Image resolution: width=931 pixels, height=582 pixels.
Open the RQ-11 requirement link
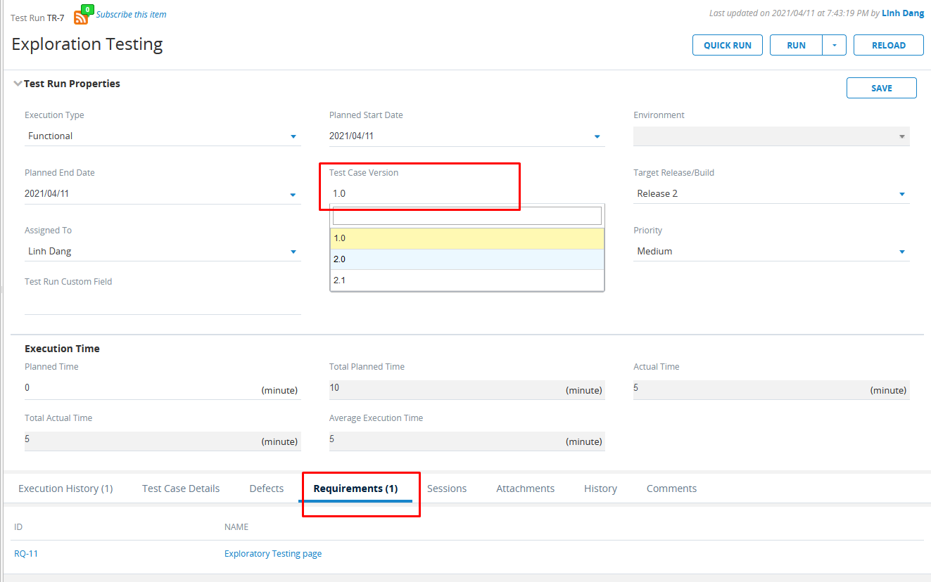(26, 554)
